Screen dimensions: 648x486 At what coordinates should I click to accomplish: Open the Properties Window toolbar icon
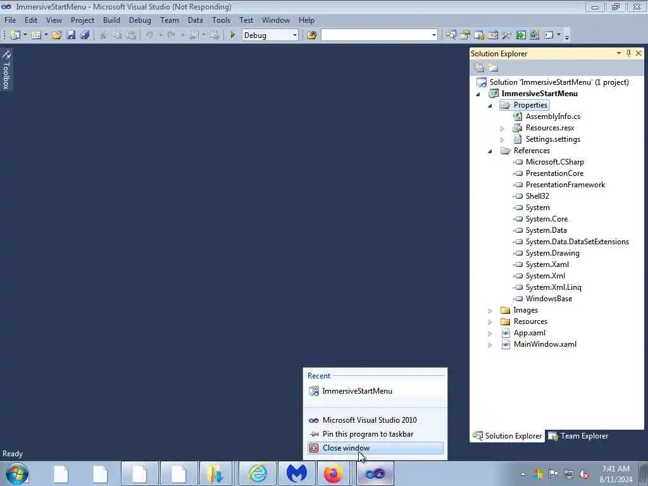pyautogui.click(x=465, y=35)
